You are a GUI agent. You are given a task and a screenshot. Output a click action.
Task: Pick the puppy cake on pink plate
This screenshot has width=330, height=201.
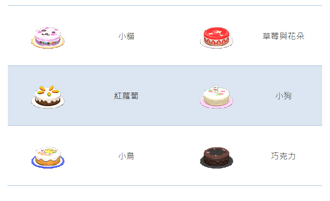tap(216, 97)
